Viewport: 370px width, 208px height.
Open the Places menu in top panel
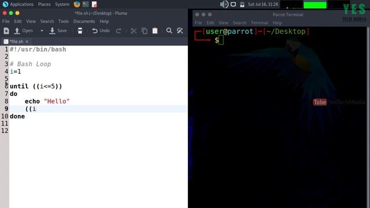(x=44, y=4)
